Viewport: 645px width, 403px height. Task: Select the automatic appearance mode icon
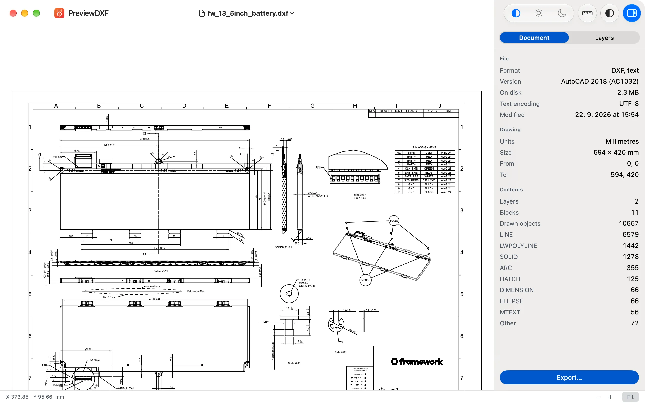tap(516, 13)
